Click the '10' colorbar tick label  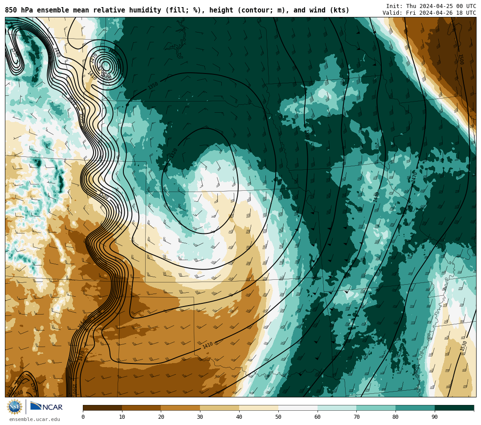coord(122,417)
